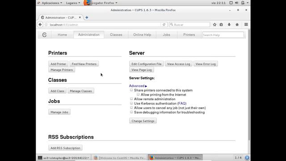Enable Share printers connected to this system
This screenshot has width=286, height=161.
pos(131,90)
